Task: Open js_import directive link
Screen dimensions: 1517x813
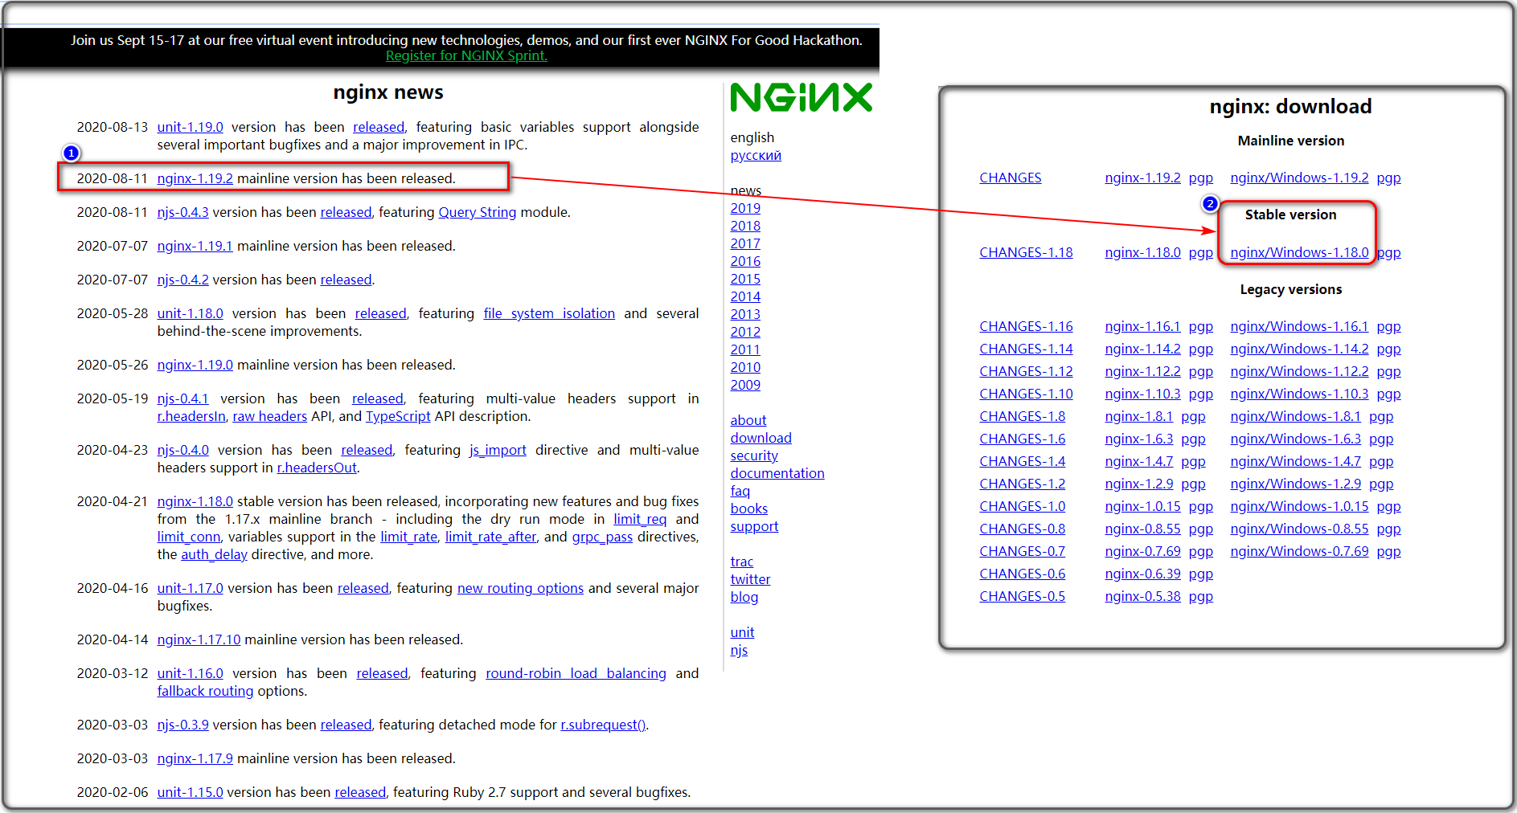Action: (x=498, y=450)
